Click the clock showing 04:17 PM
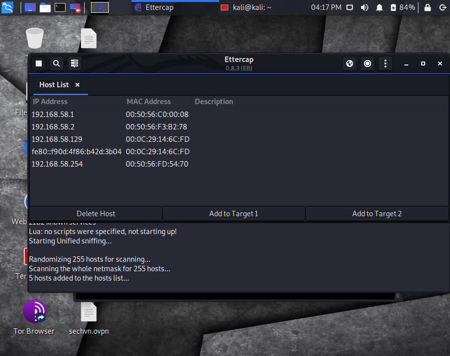The height and width of the screenshot is (356, 450). click(326, 7)
